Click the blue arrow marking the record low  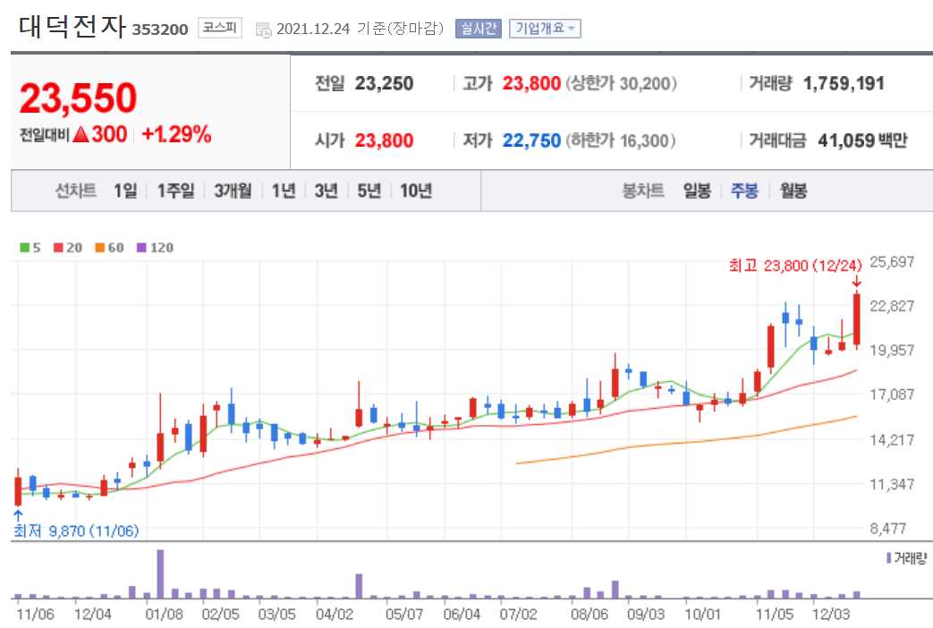[x=16, y=514]
